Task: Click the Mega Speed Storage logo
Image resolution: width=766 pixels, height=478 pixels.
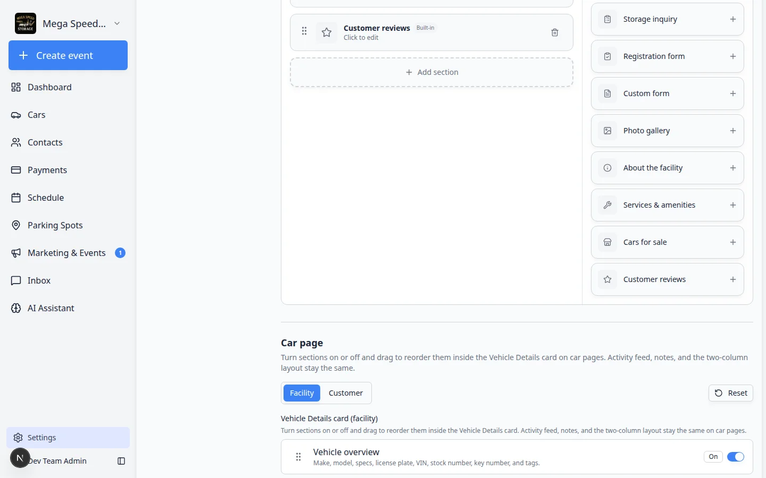Action: [26, 23]
